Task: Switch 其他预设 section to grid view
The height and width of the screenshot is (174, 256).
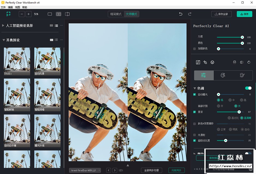Action: tap(51, 40)
